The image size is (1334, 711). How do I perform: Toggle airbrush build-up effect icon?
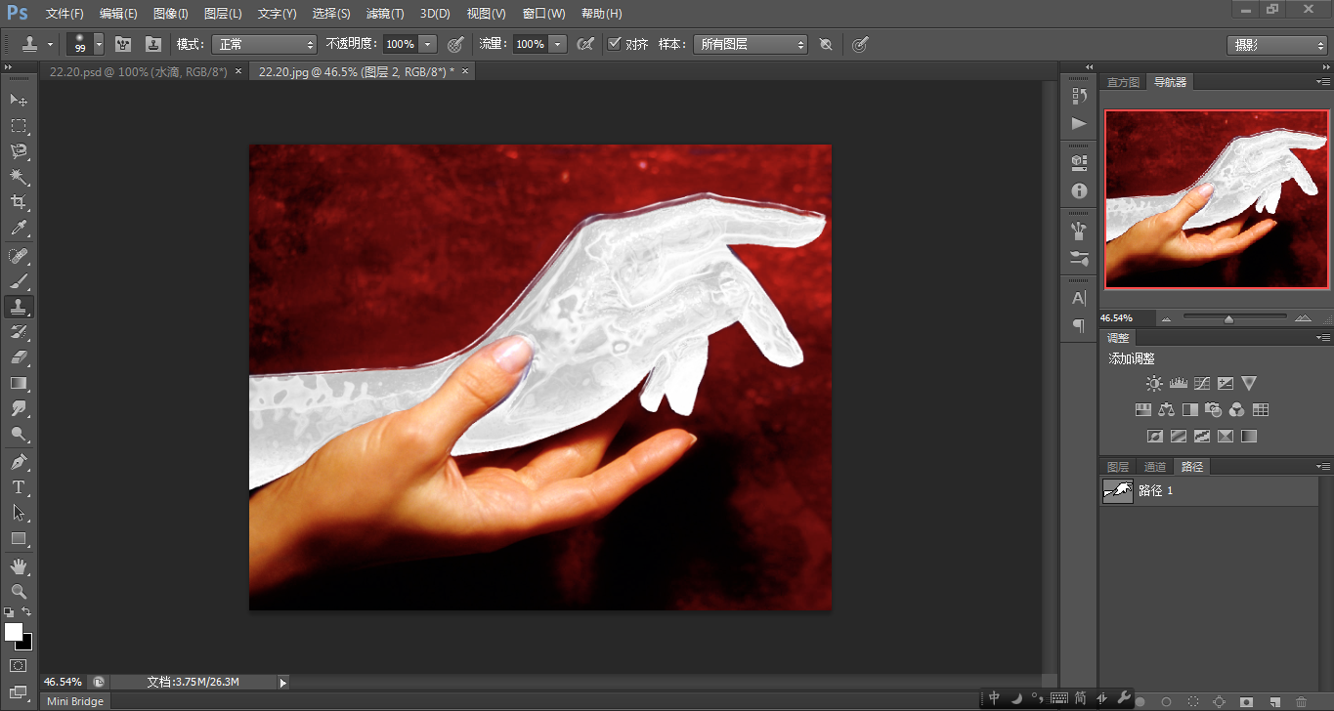[584, 44]
